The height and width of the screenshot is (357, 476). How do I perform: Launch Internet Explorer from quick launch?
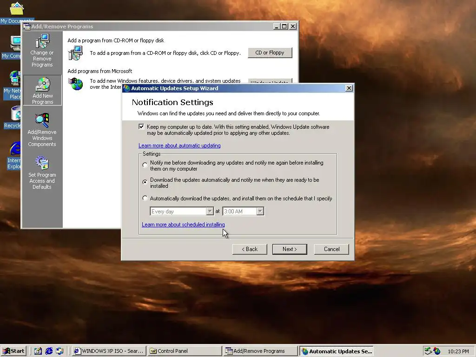49,351
